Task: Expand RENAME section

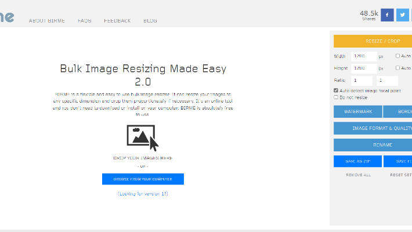Action: 373,145
